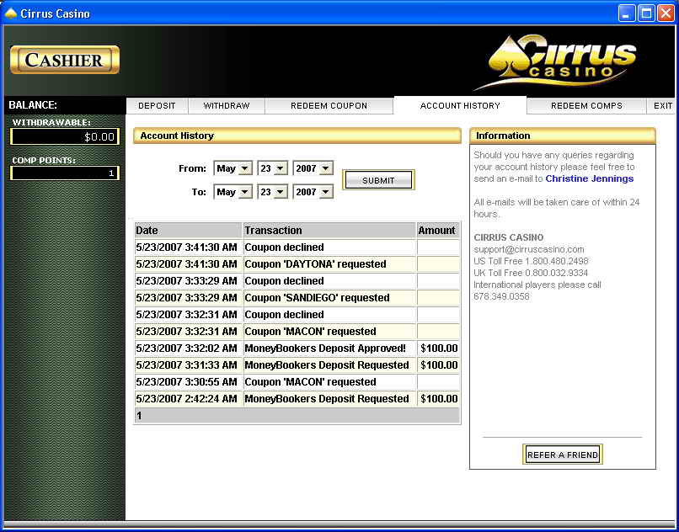This screenshot has width=679, height=532.
Task: Click the UK Toll Free phone number
Action: (557, 273)
